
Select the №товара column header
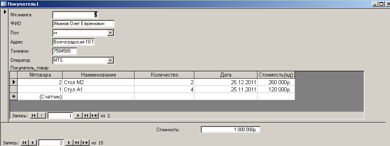point(40,75)
